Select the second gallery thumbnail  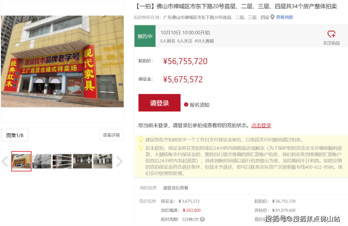42,161
